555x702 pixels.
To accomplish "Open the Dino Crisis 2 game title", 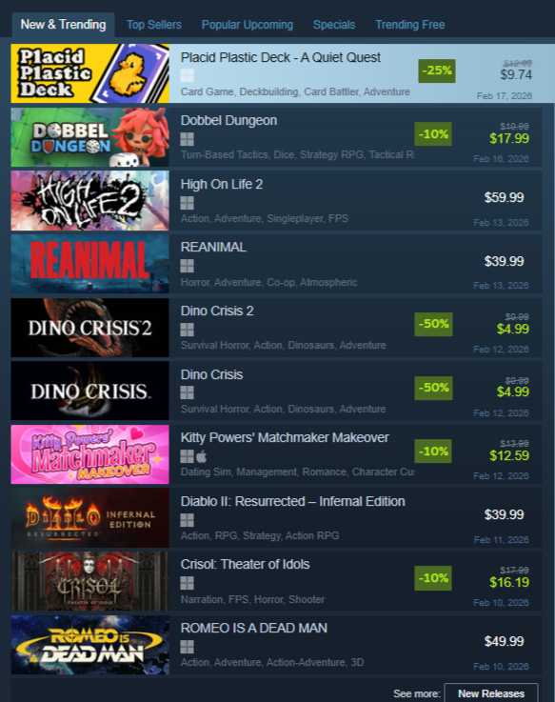I will click(x=217, y=311).
